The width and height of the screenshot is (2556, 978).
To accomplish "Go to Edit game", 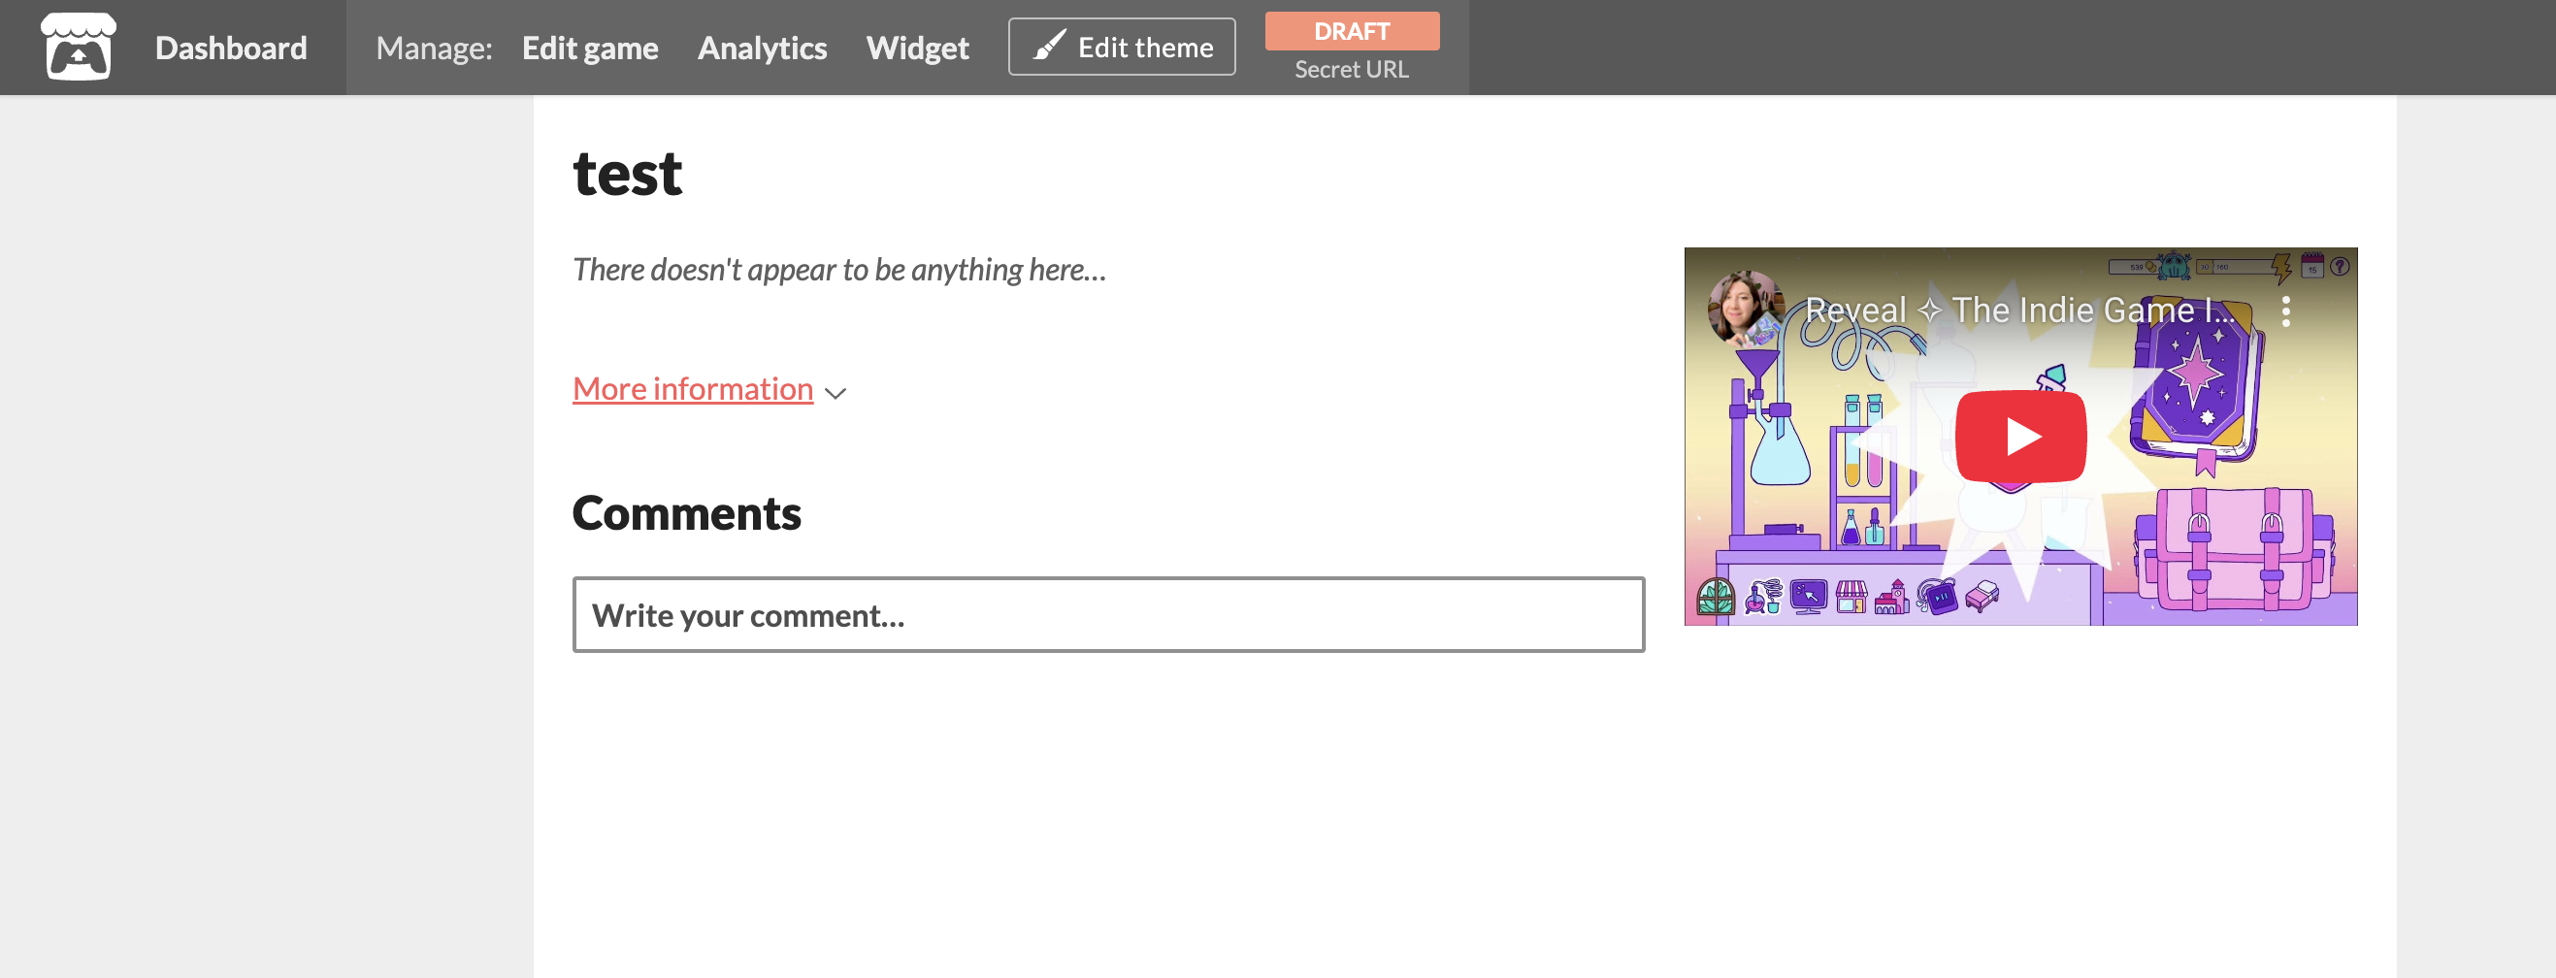I will tap(589, 48).
